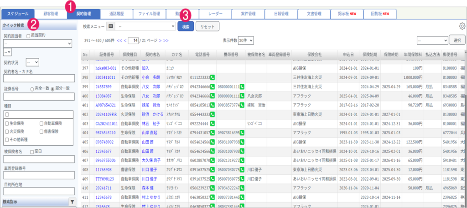Image resolution: width=467 pixels, height=208 pixels.
Task: Click row 399 携帯番号 green phone icon
Action: pyautogui.click(x=242, y=87)
